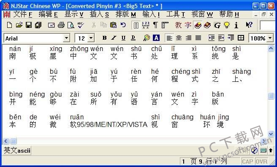Click the send mail envelope icon

click(x=51, y=25)
